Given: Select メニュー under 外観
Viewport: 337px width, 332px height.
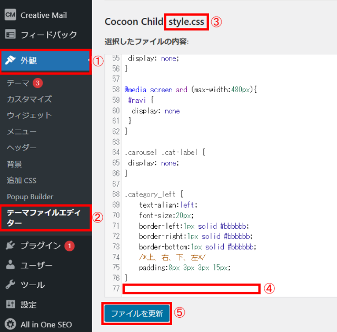Looking at the screenshot, I should [22, 132].
